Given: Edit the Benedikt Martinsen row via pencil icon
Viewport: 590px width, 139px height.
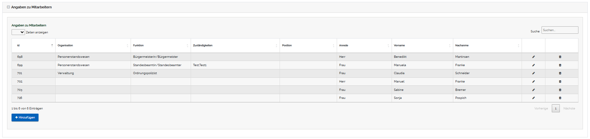Looking at the screenshot, I should [533, 57].
